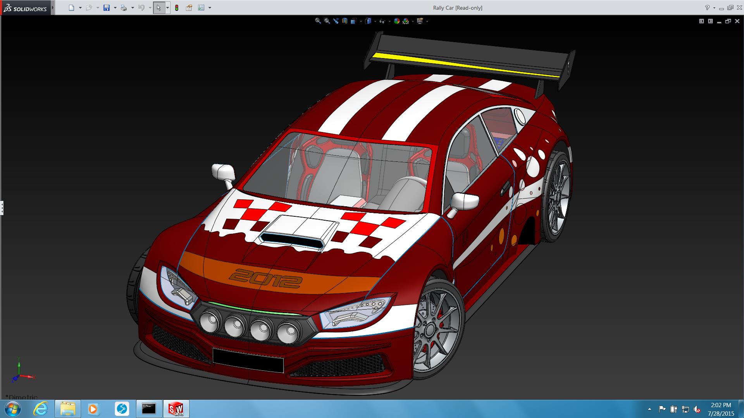
Task: Expand the collapsed left panel handle
Action: (x=2, y=208)
